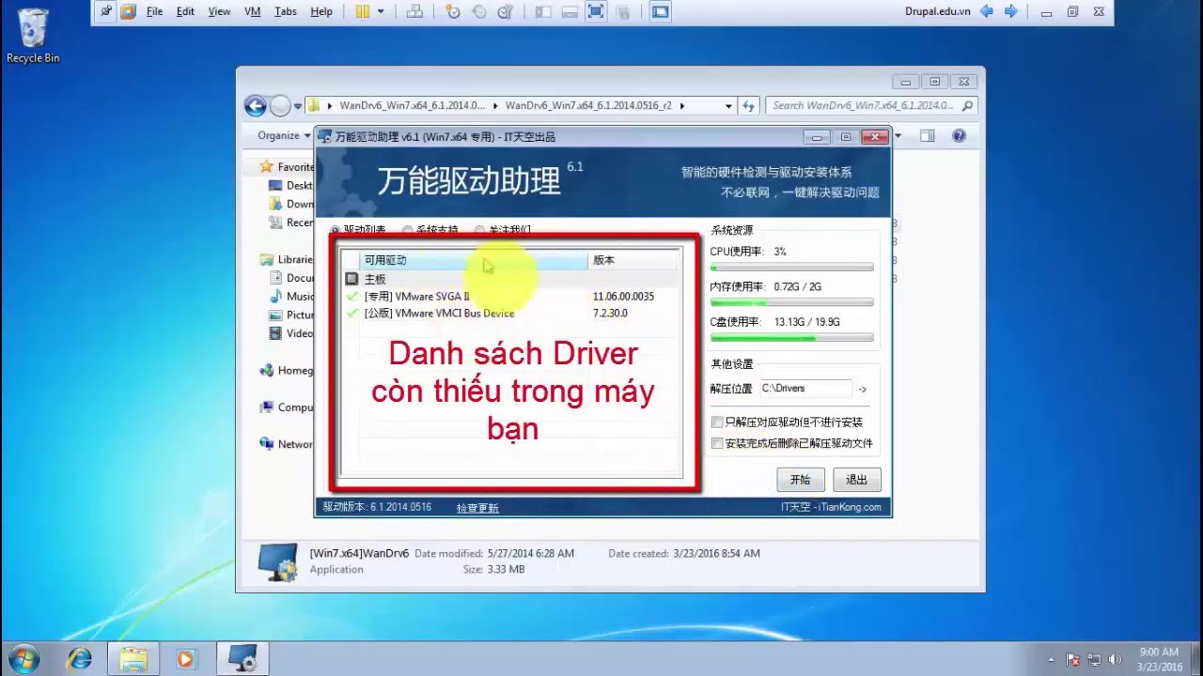This screenshot has width=1203, height=676.
Task: Open the Tabs menu
Action: (x=286, y=11)
